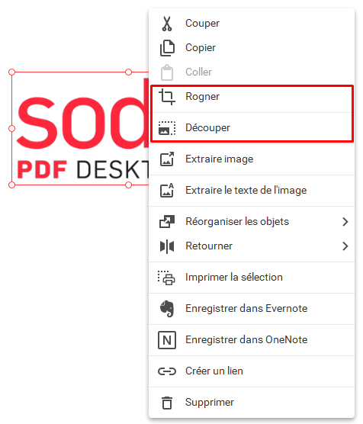Screen dimensions: 363x424
Task: Click the Extraire image icon
Action: tap(167, 159)
